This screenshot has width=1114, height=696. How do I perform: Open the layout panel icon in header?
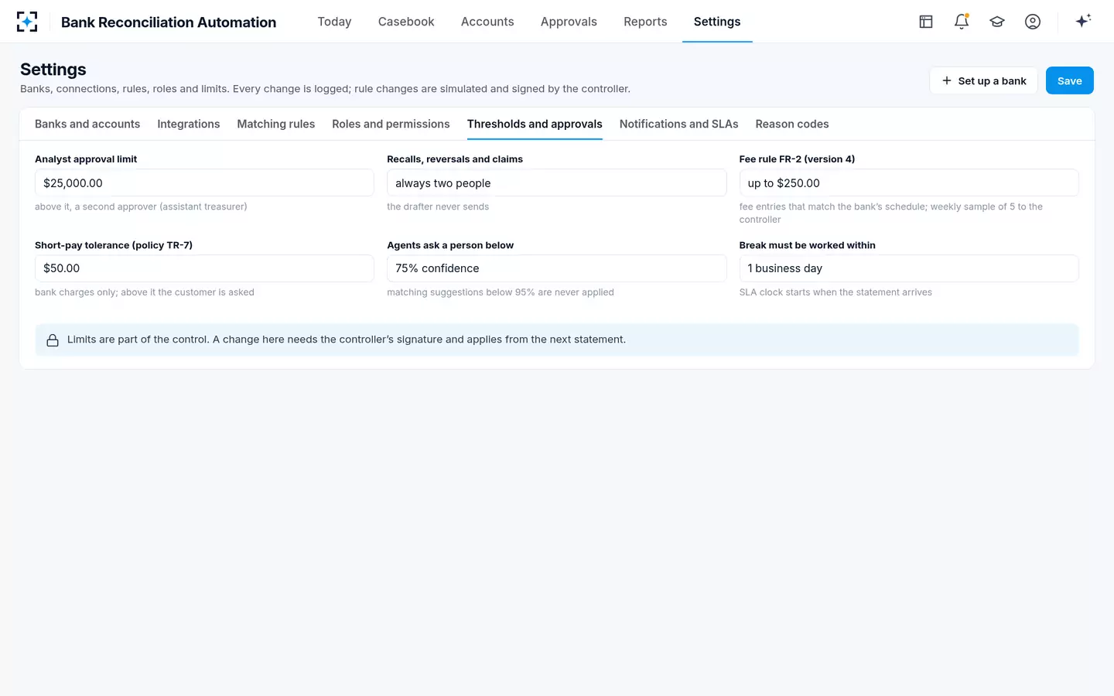[x=926, y=22]
